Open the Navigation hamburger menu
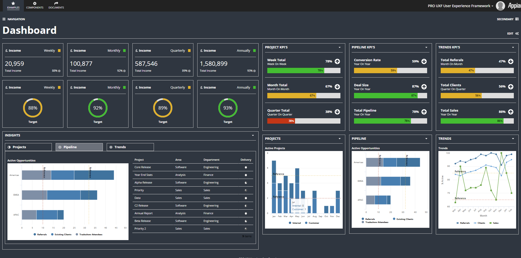Image resolution: width=521 pixels, height=258 pixels. (x=4, y=19)
